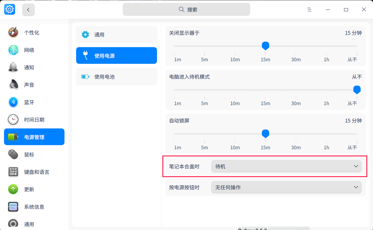Click the 自动锁屏 slider handle
The height and width of the screenshot is (230, 373).
click(265, 134)
